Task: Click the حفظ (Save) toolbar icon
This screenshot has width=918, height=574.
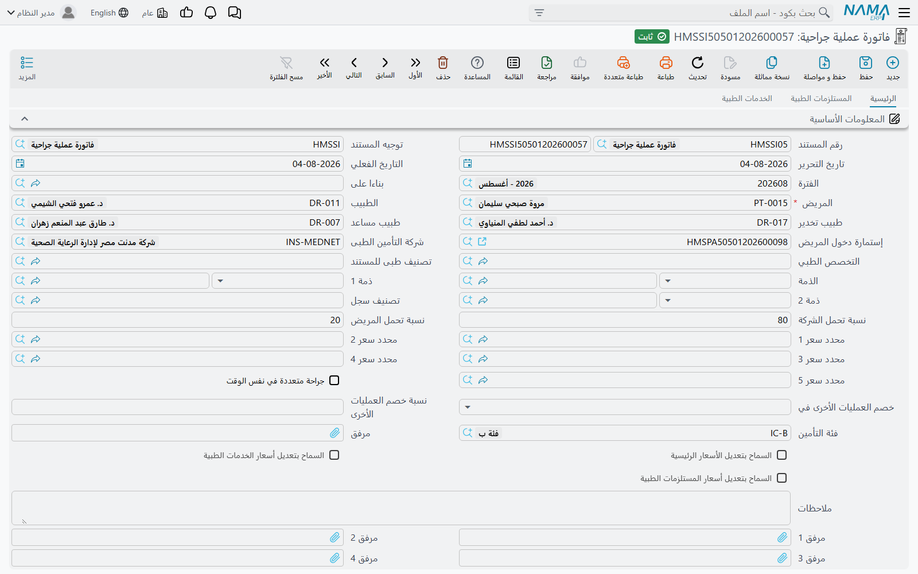Action: (x=866, y=63)
